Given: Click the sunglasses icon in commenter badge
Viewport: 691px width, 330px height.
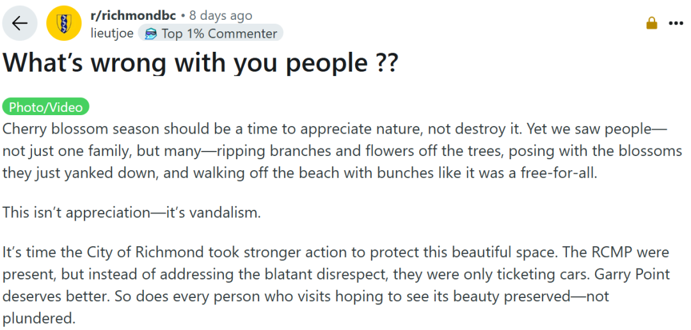Looking at the screenshot, I should pos(151,33).
